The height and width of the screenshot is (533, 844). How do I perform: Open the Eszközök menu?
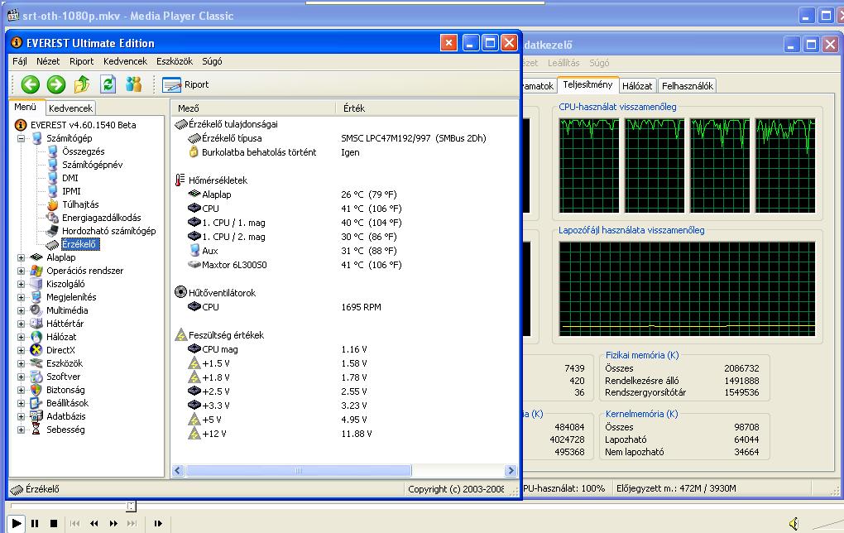pos(175,61)
